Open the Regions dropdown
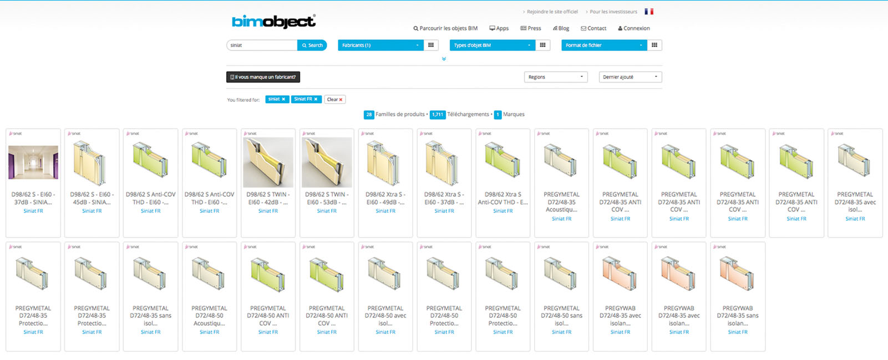888x360 pixels. [556, 77]
